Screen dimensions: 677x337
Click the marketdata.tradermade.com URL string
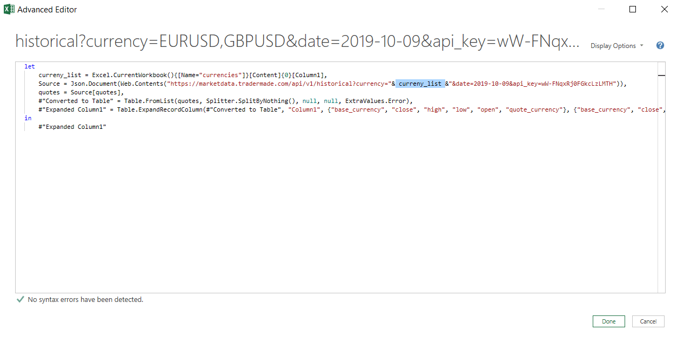coord(279,84)
